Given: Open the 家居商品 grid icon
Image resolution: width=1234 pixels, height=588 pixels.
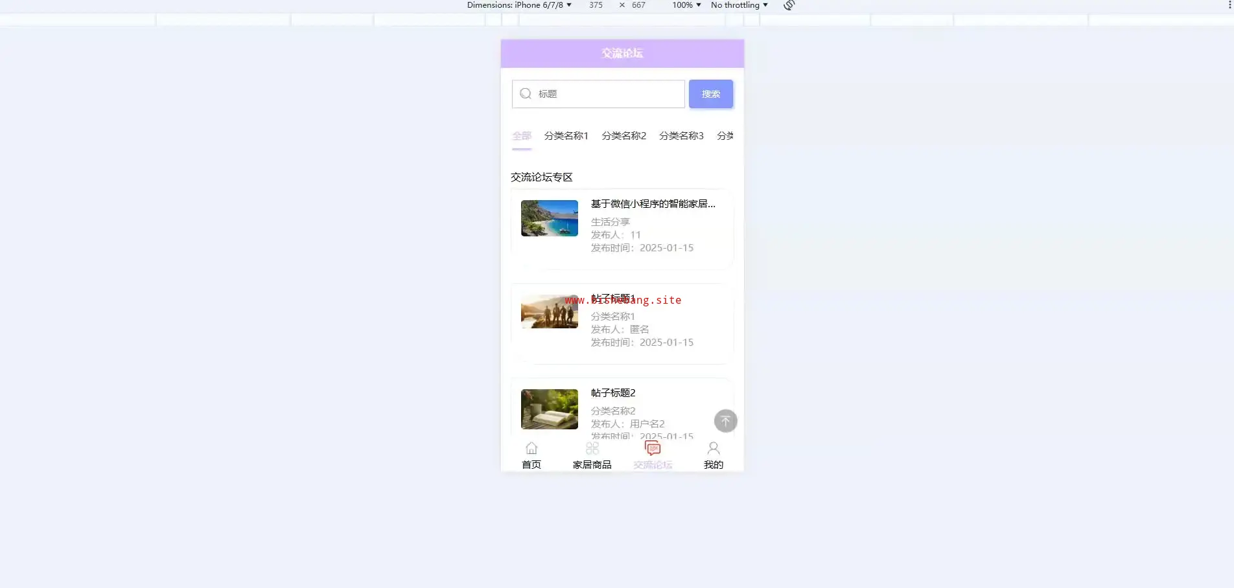Looking at the screenshot, I should pyautogui.click(x=592, y=448).
